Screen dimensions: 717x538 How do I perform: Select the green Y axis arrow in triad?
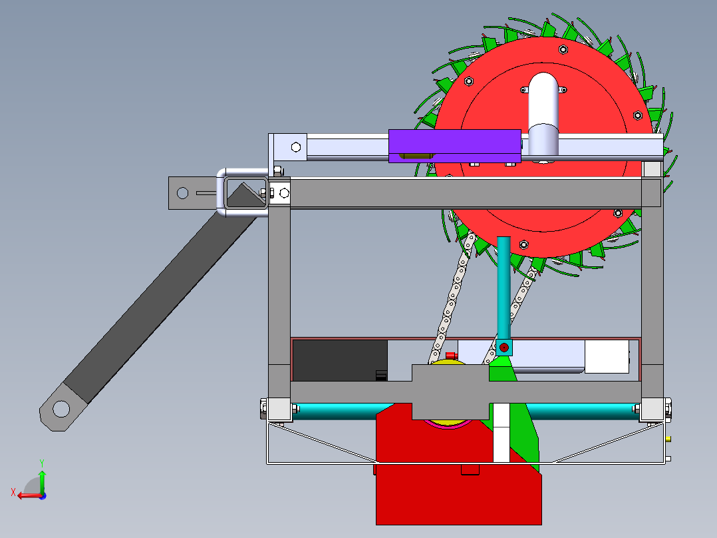[x=42, y=481]
